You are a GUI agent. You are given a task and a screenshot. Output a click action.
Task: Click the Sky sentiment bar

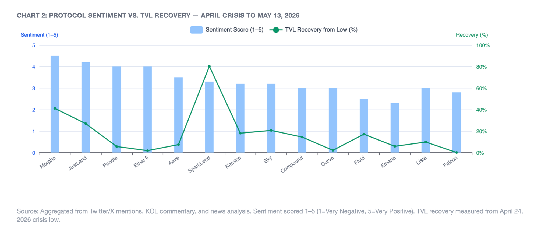(271, 118)
